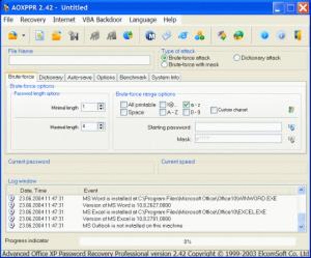The width and height of the screenshot is (311, 258).
Task: Click the log icon of Version of MS Excel row
Action: 12,219
